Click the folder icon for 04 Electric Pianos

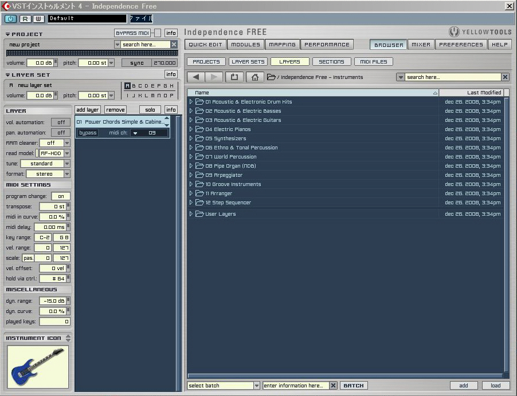[x=199, y=129]
